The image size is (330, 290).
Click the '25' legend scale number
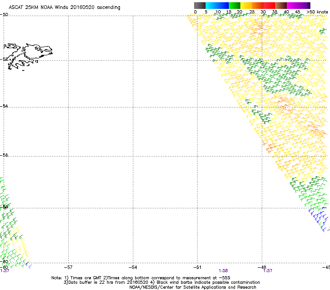(252, 12)
